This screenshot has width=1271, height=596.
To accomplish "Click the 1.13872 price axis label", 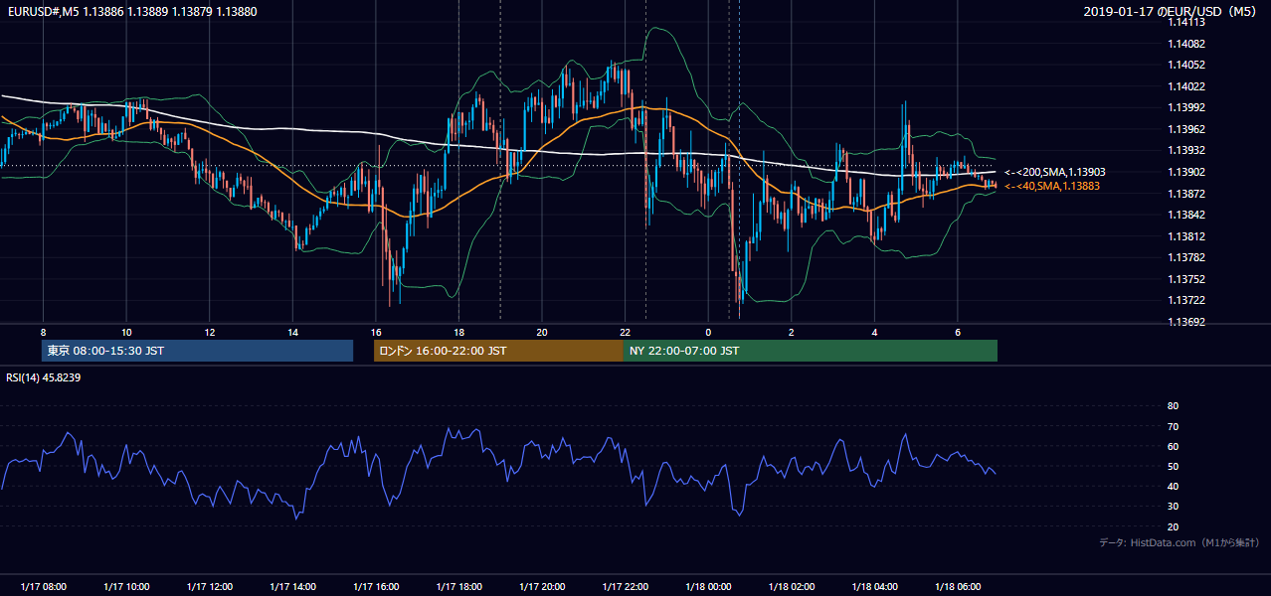I will coord(1186,193).
